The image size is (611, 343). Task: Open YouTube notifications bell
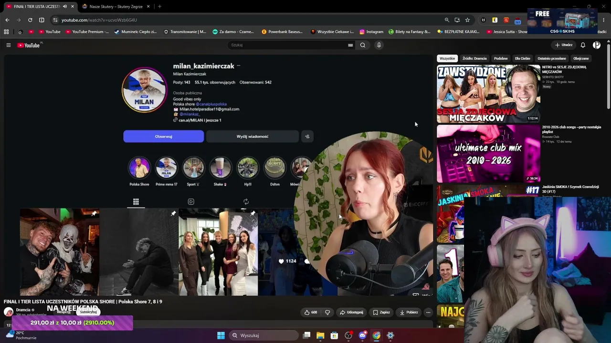coord(583,45)
